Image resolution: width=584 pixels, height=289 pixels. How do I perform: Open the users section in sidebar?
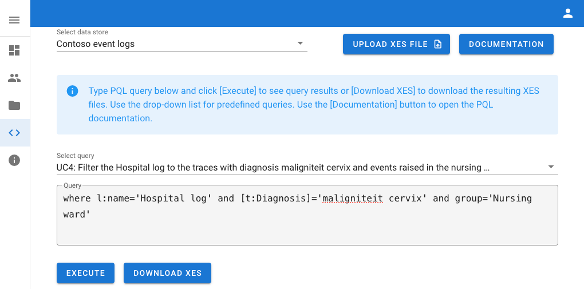click(14, 78)
